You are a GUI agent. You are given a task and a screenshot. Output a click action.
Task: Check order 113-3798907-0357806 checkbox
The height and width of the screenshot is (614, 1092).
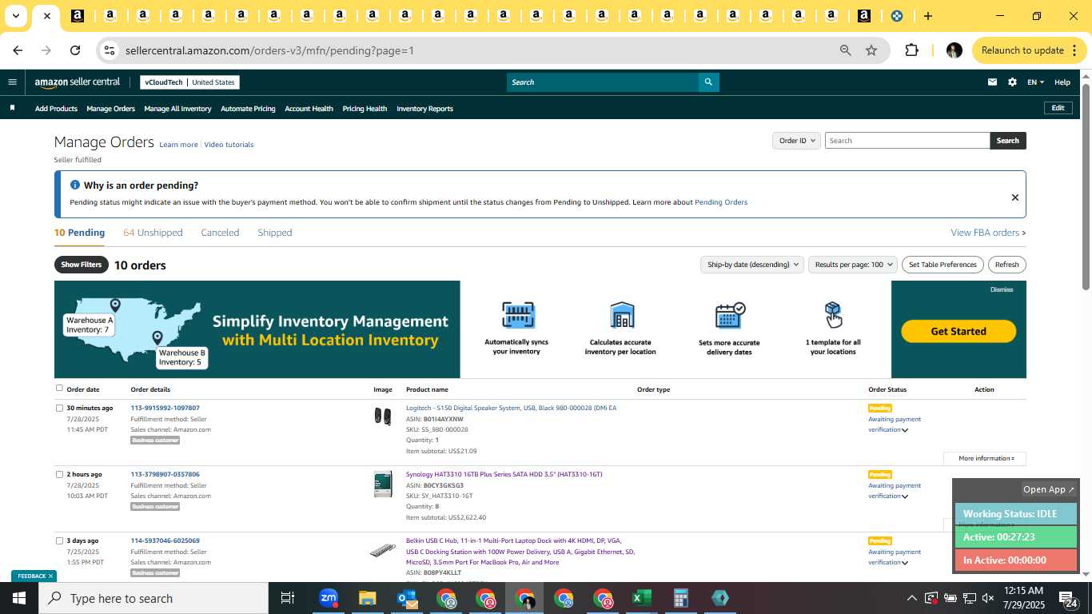[59, 474]
